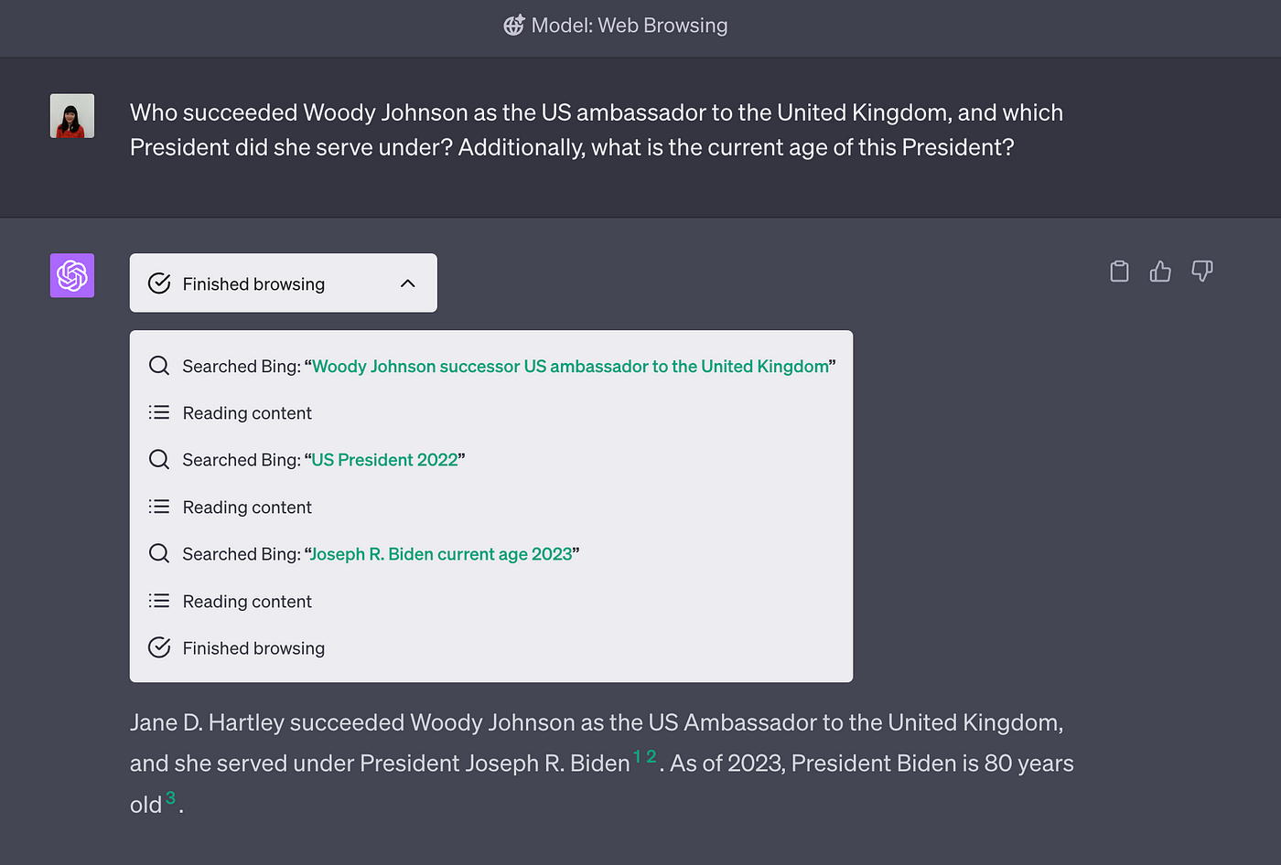1281x865 pixels.
Task: Copy the response with clipboard icon
Action: pos(1119,272)
